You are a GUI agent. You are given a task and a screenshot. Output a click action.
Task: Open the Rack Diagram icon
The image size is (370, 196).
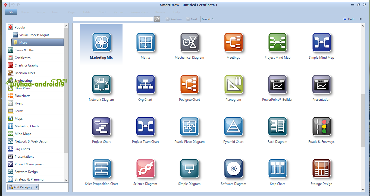tap(278, 127)
